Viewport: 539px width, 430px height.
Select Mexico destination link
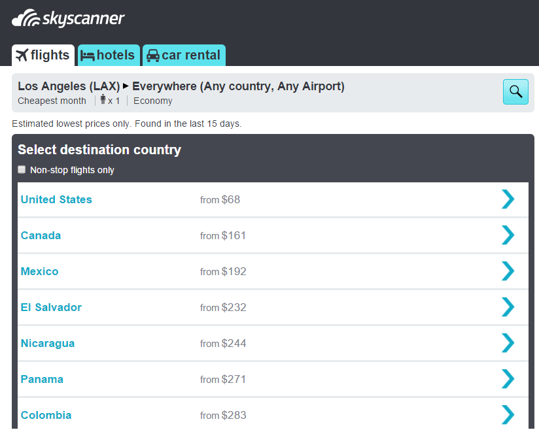tap(39, 271)
